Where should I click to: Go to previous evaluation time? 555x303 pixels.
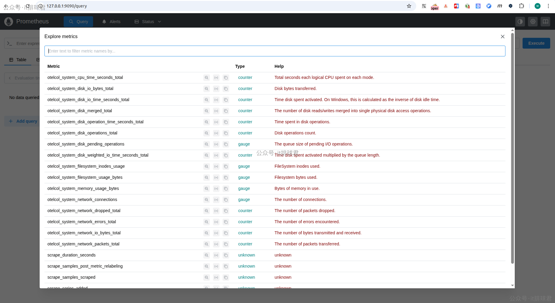(10, 78)
